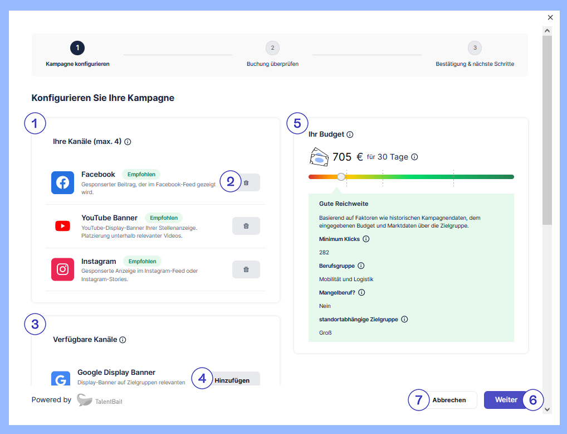Click the YouTube logo icon
This screenshot has width=567, height=434.
(x=62, y=226)
